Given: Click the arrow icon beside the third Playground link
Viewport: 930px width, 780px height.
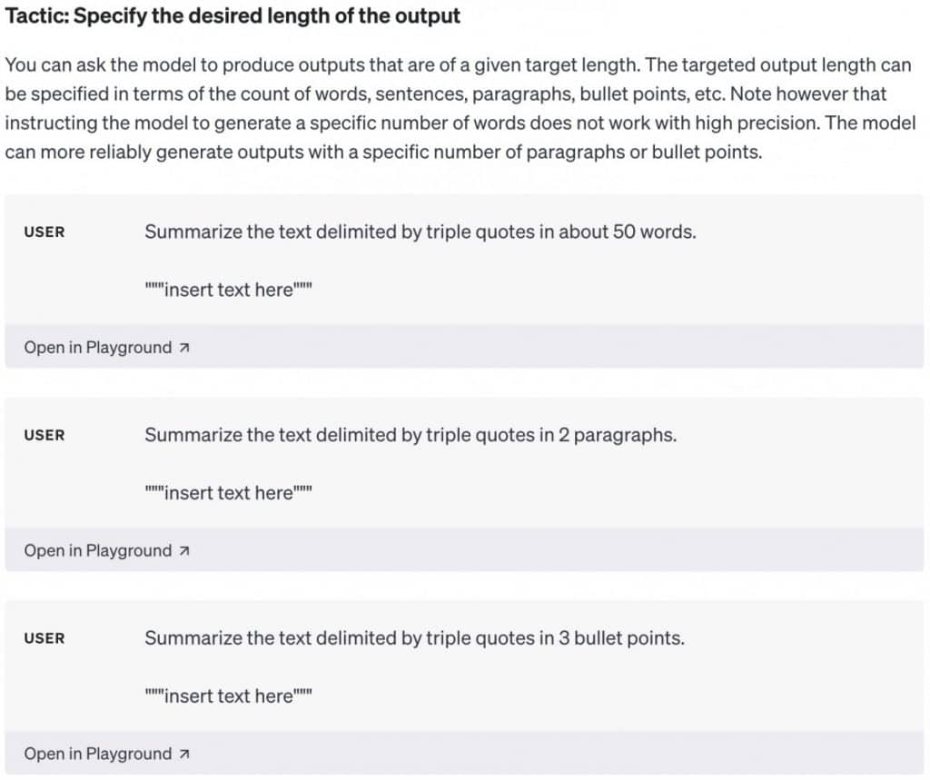Looking at the screenshot, I should (x=184, y=754).
